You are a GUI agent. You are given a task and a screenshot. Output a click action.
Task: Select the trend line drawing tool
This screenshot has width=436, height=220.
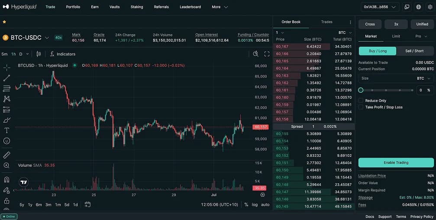(x=6, y=78)
